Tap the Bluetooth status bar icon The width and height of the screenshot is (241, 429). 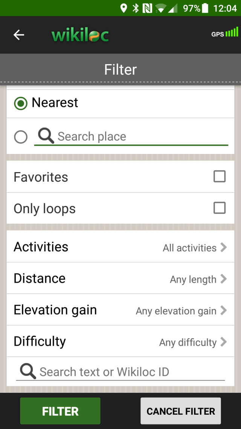[136, 8]
